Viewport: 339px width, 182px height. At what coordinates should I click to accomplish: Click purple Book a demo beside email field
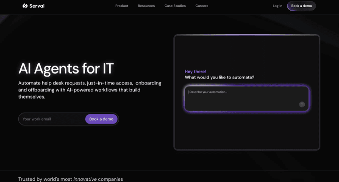pyautogui.click(x=101, y=119)
